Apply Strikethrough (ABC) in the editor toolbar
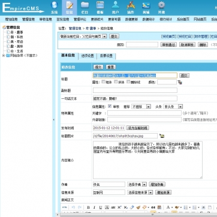This screenshot has width=217, height=217. [113, 207]
